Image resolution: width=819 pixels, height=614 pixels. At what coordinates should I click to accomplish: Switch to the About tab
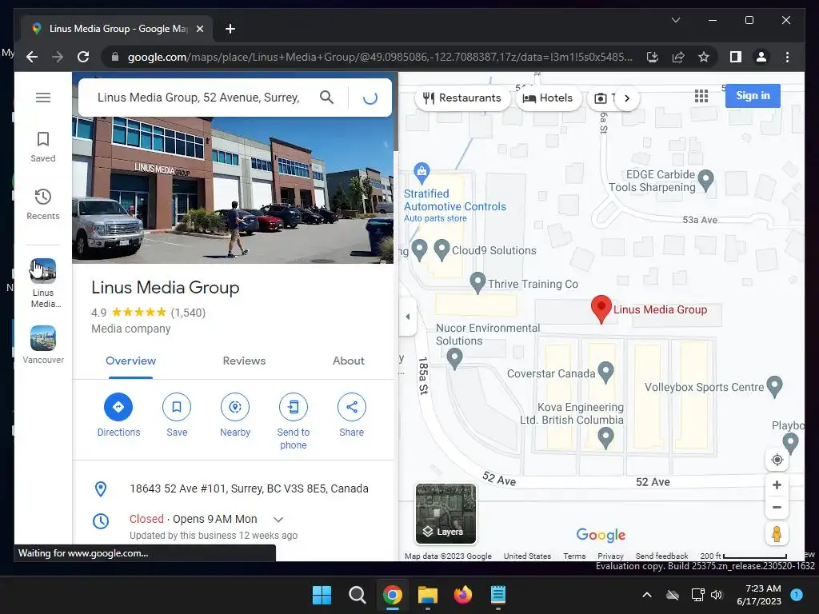(x=349, y=361)
